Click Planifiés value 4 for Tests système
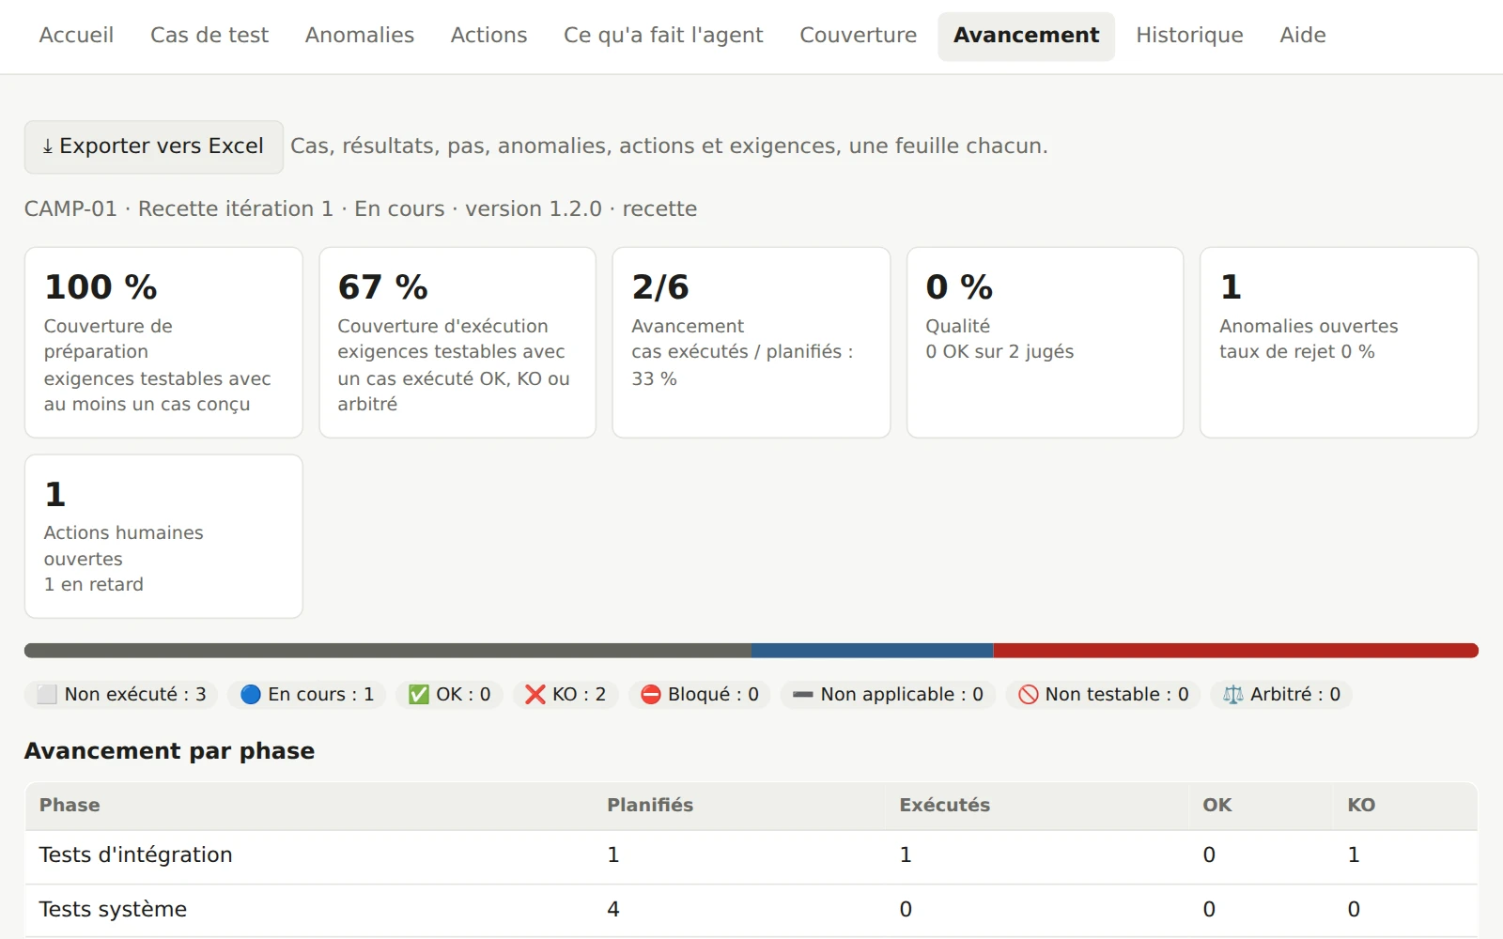The image size is (1503, 939). tap(613, 910)
